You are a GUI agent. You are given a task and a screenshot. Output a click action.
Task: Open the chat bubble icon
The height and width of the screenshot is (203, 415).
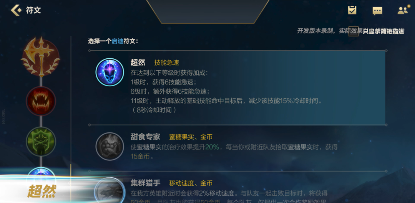[x=377, y=11]
